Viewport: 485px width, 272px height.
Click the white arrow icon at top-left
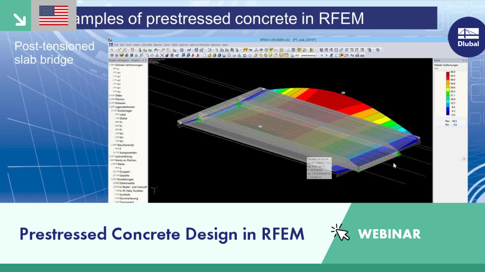20,20
